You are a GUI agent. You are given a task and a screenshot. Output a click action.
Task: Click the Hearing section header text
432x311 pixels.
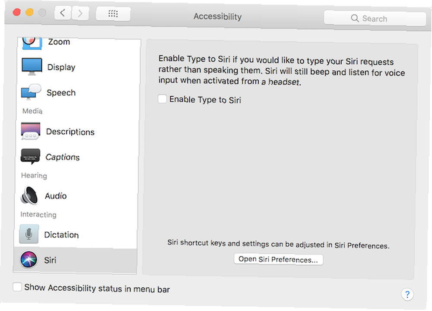tap(34, 176)
